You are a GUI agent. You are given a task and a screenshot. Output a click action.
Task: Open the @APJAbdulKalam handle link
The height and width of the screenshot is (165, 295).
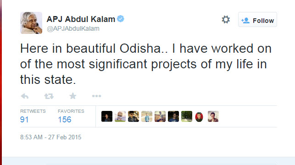73,28
